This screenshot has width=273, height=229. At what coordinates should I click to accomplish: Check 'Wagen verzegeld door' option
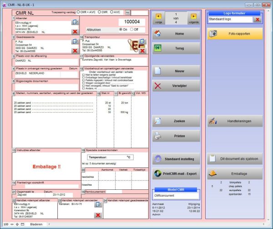[x=83, y=83]
